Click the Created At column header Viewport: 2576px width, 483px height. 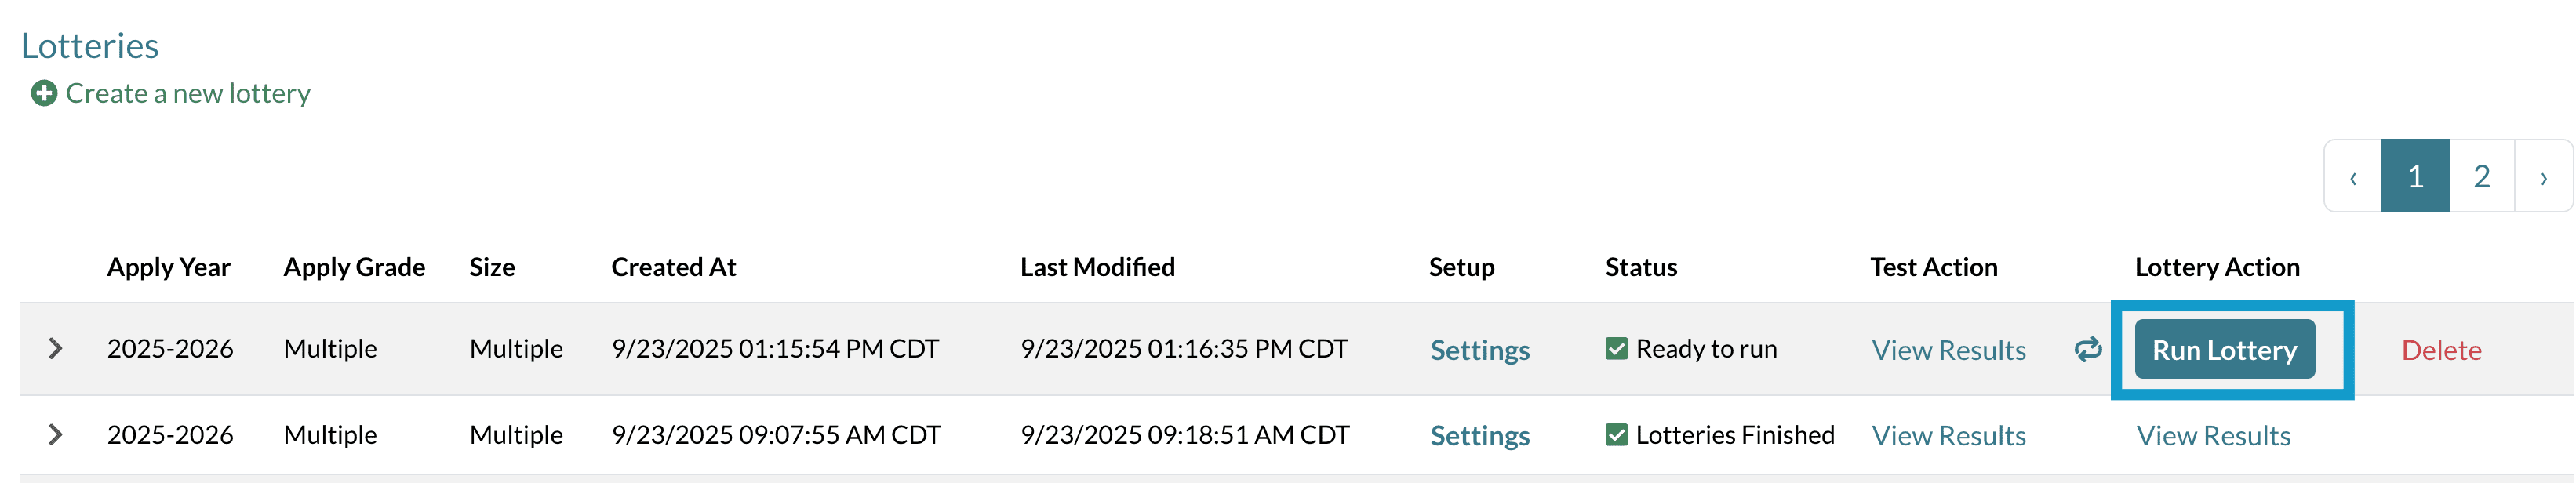click(673, 267)
